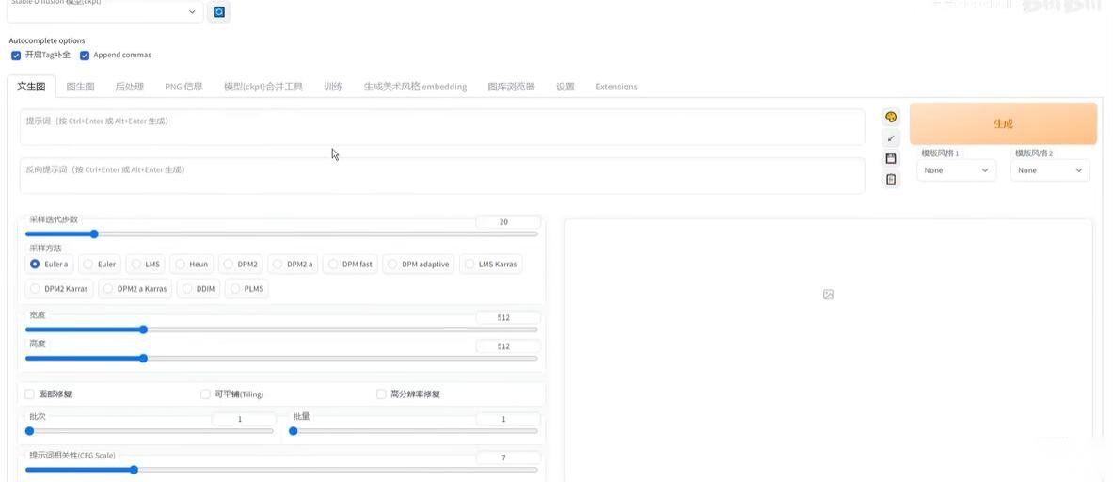Enable the 高分辨率修复 checkbox
Image resolution: width=1113 pixels, height=482 pixels.
pyautogui.click(x=381, y=394)
